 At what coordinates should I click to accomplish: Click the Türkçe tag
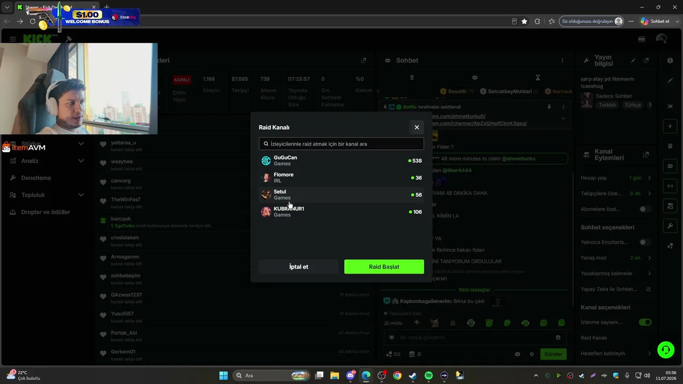tap(633, 105)
